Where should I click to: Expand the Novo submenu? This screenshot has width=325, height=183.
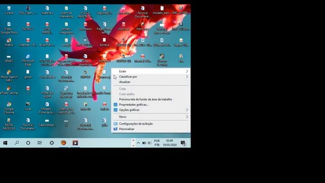tap(151, 117)
